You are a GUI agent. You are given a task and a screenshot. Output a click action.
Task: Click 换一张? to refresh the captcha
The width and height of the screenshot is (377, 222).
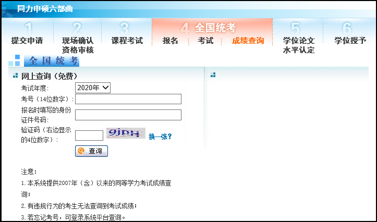coord(160,137)
